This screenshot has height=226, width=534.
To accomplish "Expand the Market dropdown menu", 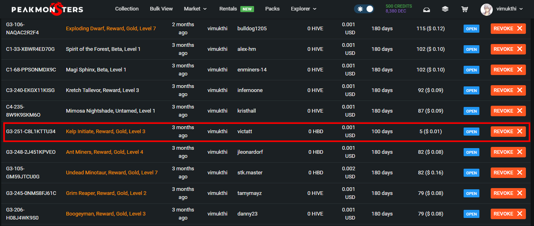I will tap(195, 9).
